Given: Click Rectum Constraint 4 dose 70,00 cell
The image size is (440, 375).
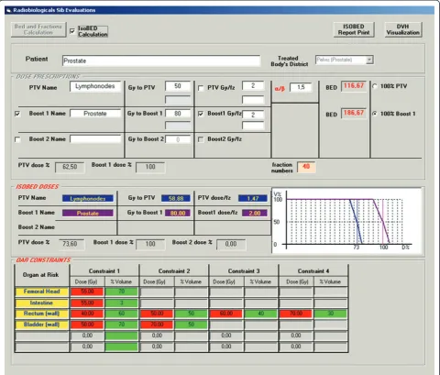Looking at the screenshot, I should (296, 314).
